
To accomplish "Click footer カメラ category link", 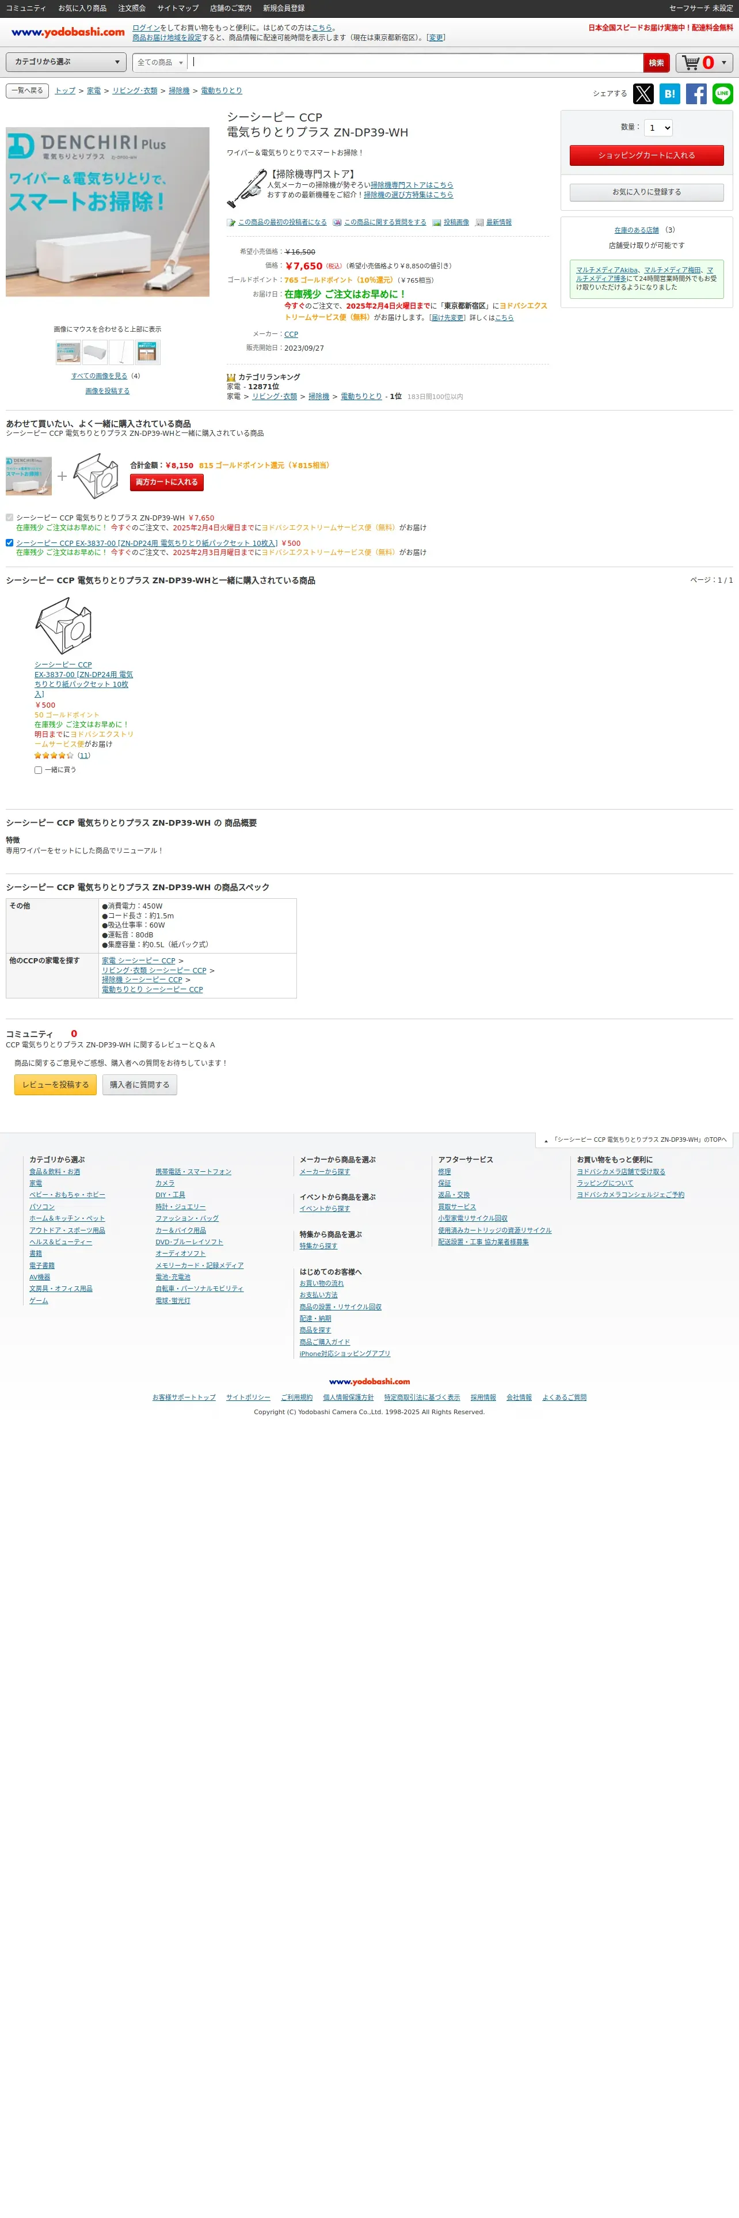I will tap(164, 1183).
